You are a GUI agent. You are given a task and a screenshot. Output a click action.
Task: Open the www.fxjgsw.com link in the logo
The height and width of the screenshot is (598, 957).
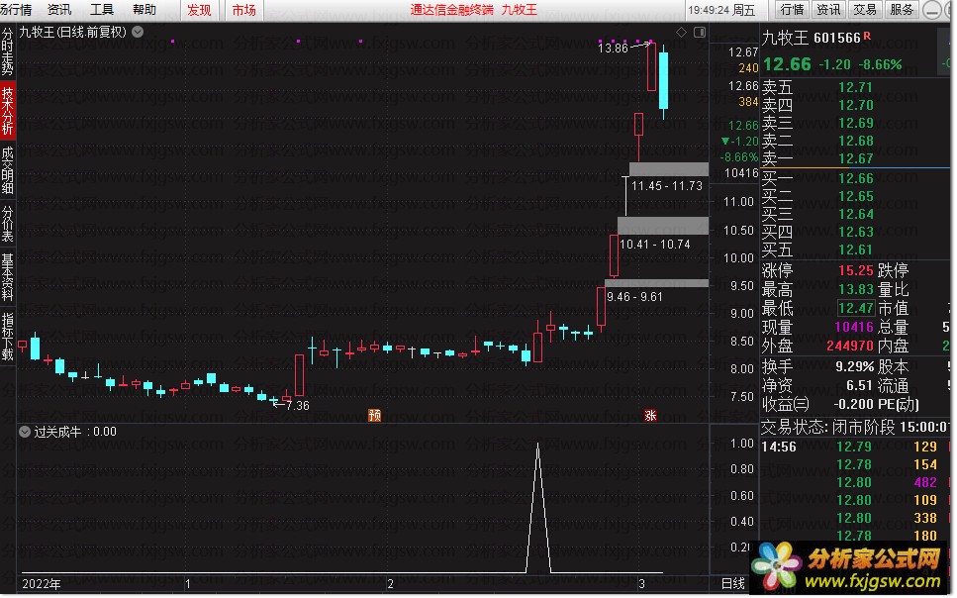[874, 581]
